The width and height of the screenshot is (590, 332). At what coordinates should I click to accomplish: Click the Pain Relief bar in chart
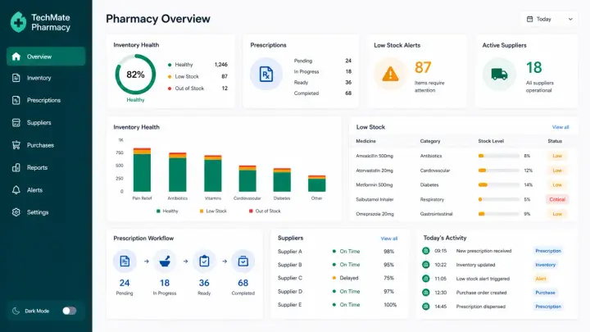[142, 170]
